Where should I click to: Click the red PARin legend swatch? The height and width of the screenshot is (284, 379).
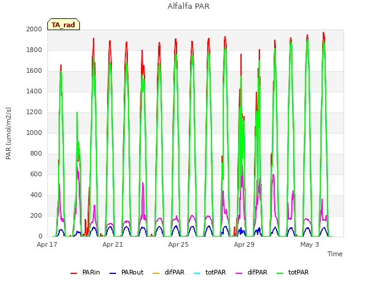(x=73, y=273)
